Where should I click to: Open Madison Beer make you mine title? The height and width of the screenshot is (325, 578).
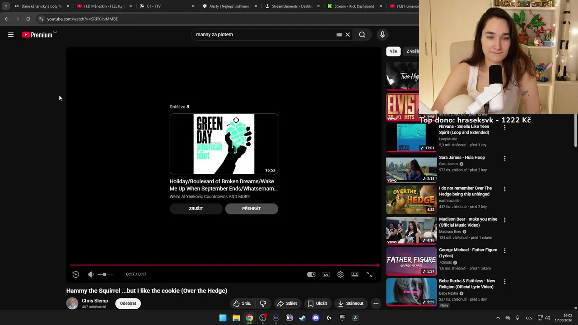(468, 222)
